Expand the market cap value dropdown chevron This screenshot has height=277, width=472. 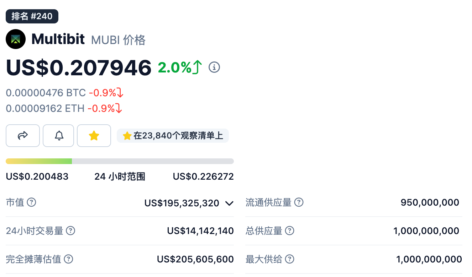click(230, 203)
